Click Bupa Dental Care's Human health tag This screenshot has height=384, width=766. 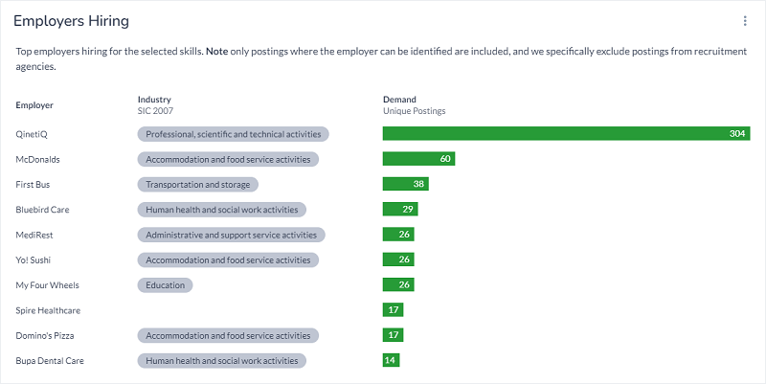coord(221,361)
